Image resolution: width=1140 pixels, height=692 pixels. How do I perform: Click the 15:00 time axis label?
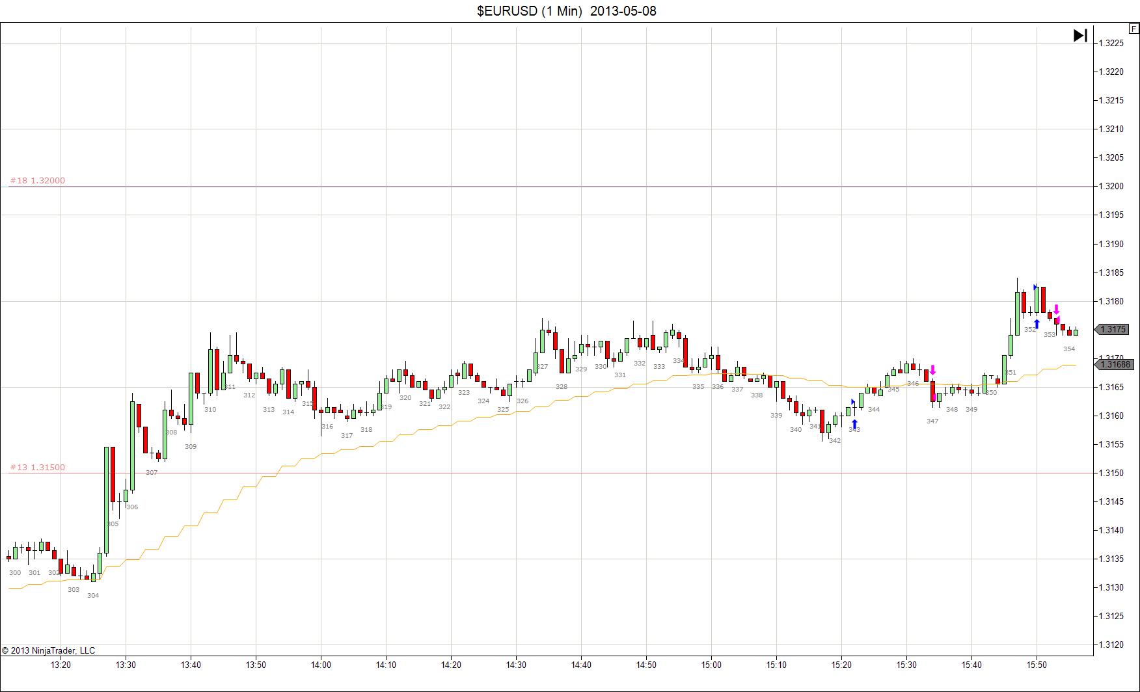point(711,665)
